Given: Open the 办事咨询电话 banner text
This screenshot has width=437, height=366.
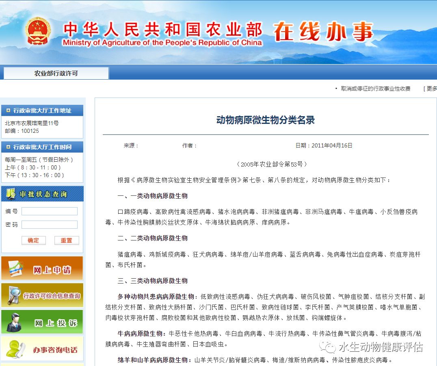Looking at the screenshot, I should 55,350.
